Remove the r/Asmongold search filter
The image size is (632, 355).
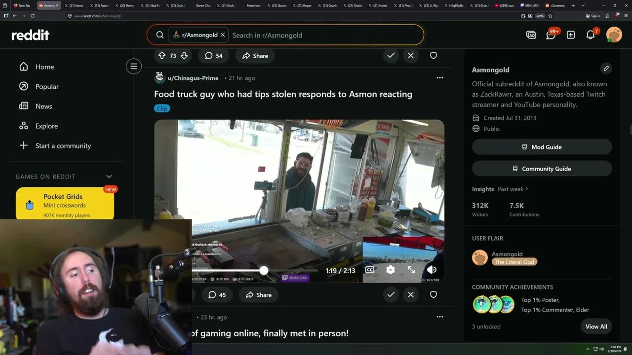223,35
